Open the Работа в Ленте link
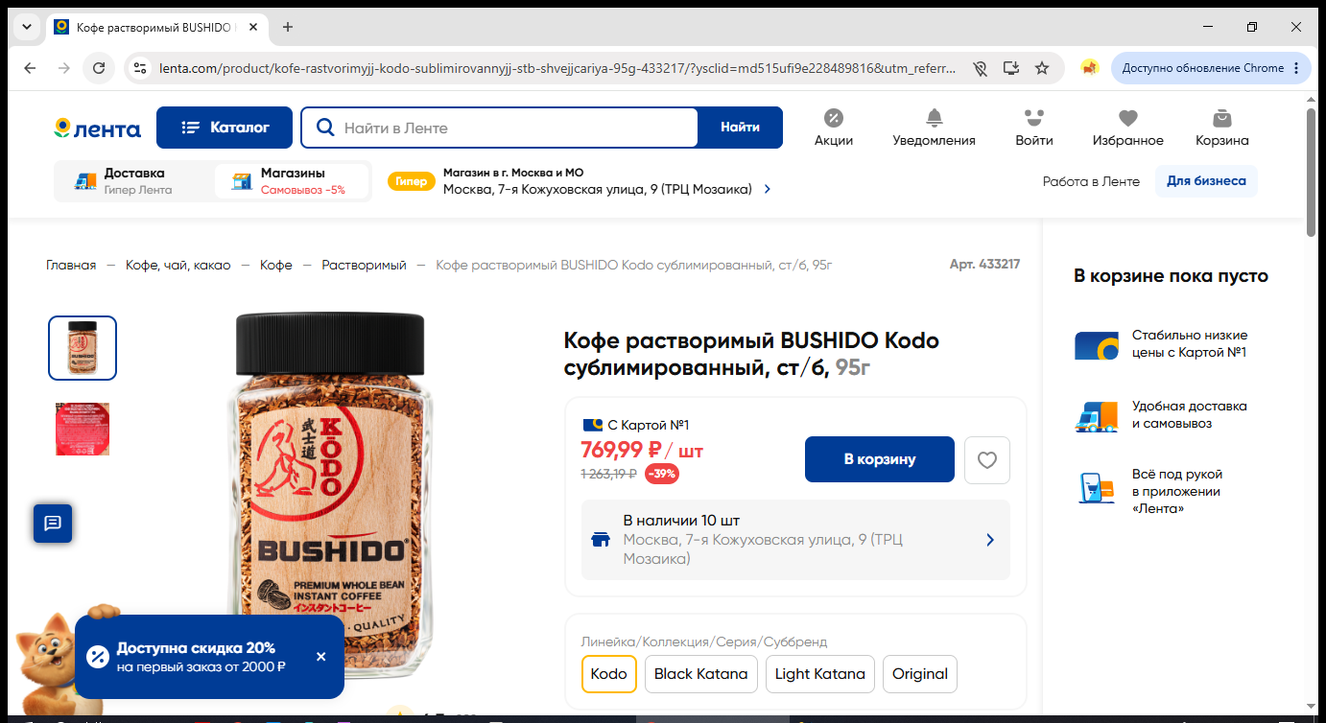Screen dimensions: 1326x723 [x=1091, y=181]
